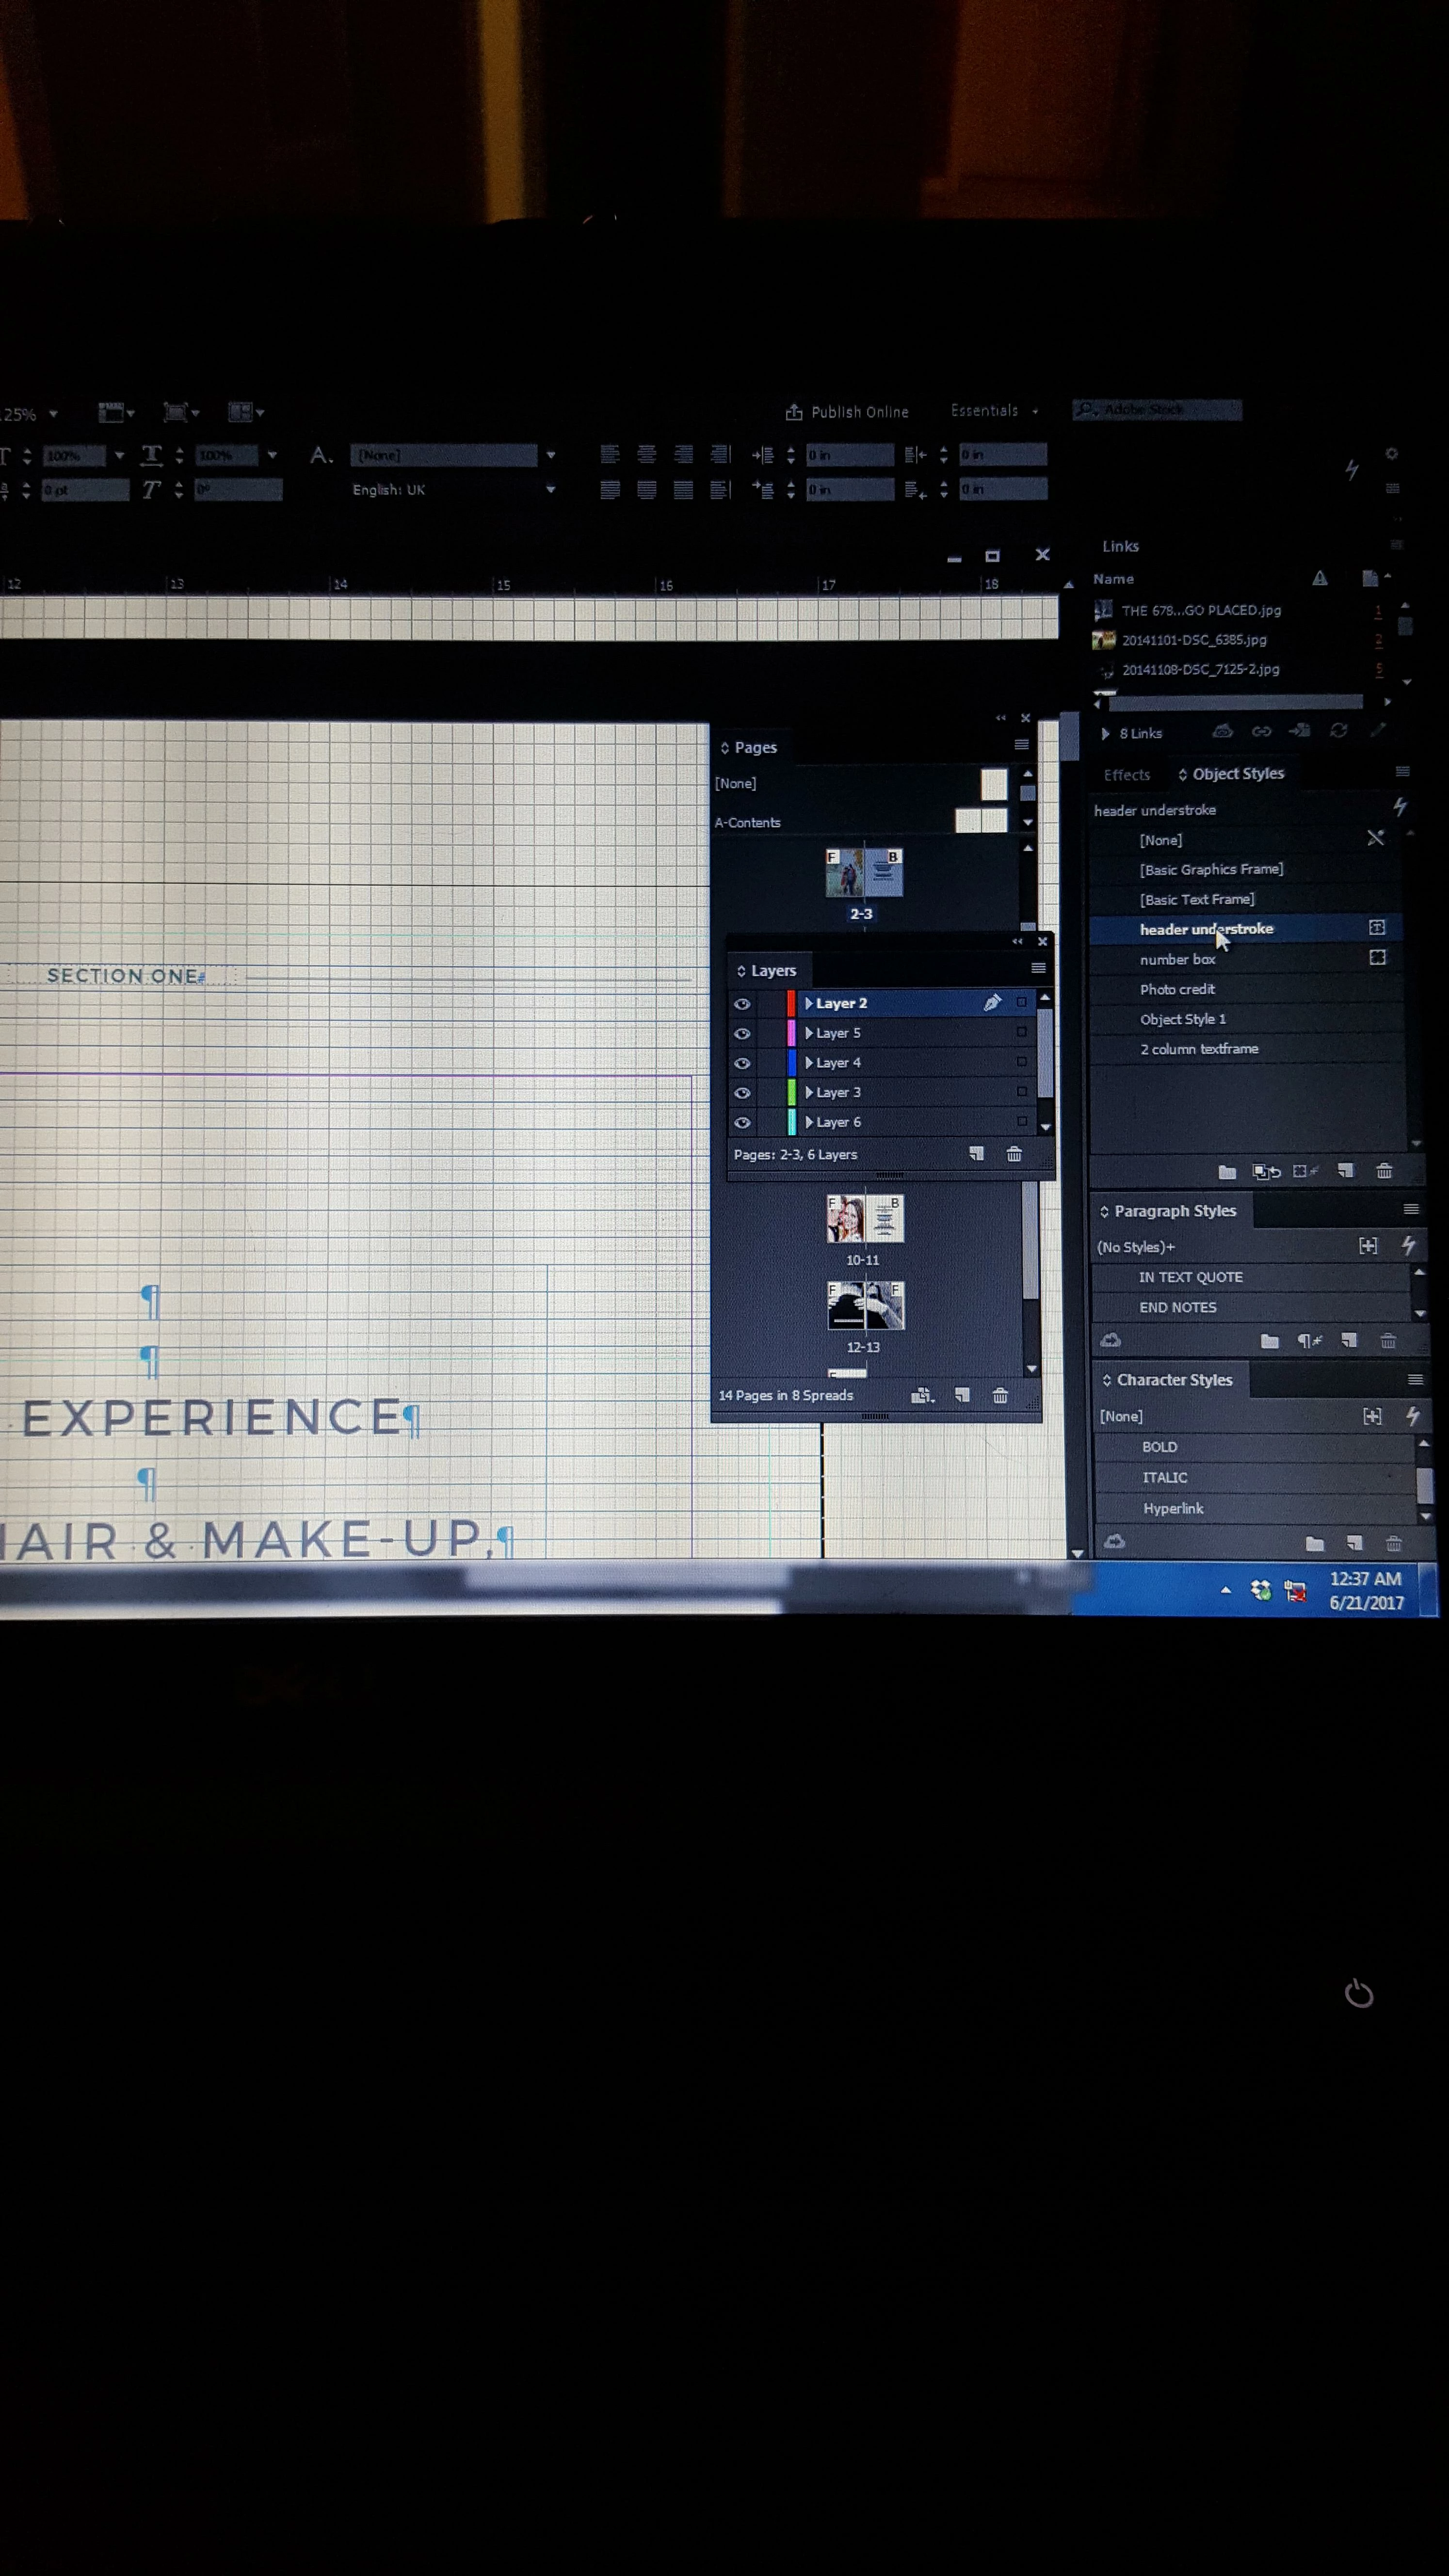Delete selected layer with Layers trash icon
This screenshot has width=1449, height=2576.
point(1014,1154)
